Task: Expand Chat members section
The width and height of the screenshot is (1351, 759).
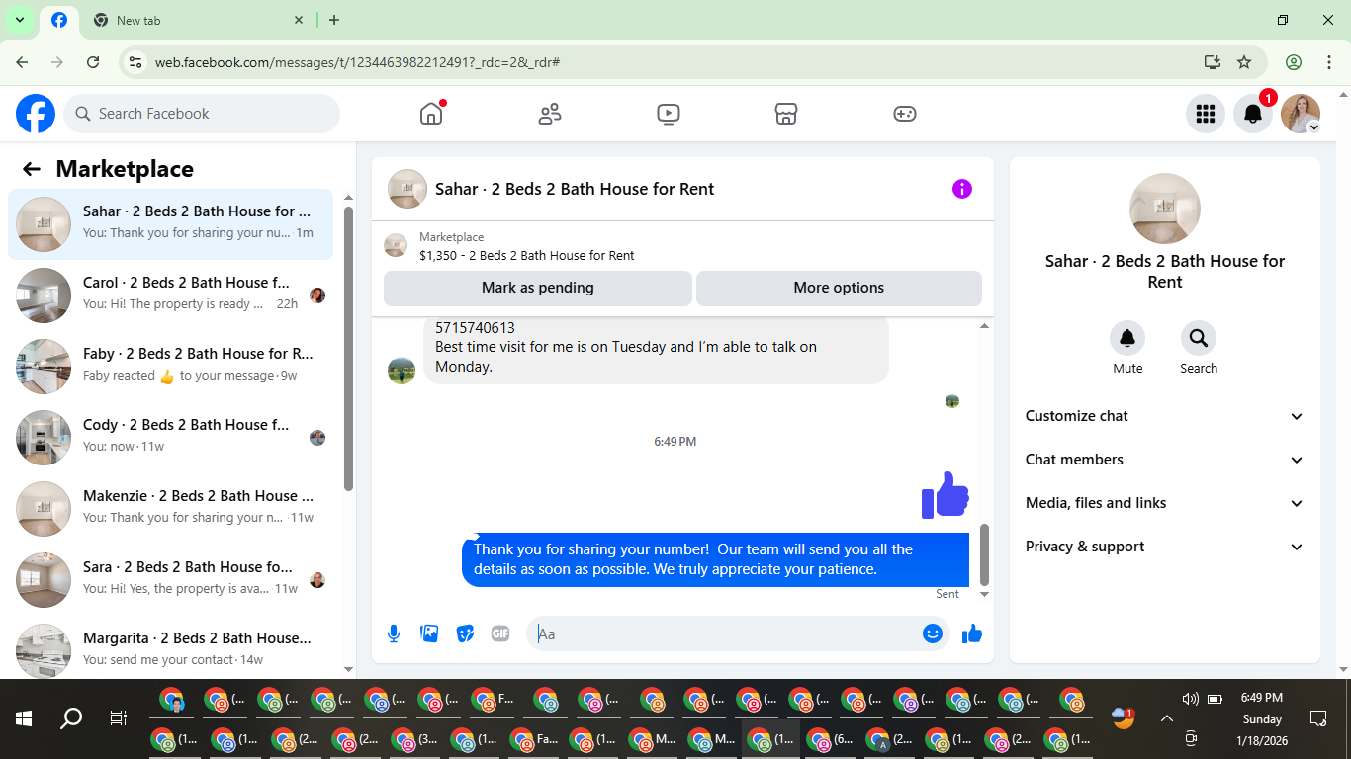Action: (x=1165, y=460)
